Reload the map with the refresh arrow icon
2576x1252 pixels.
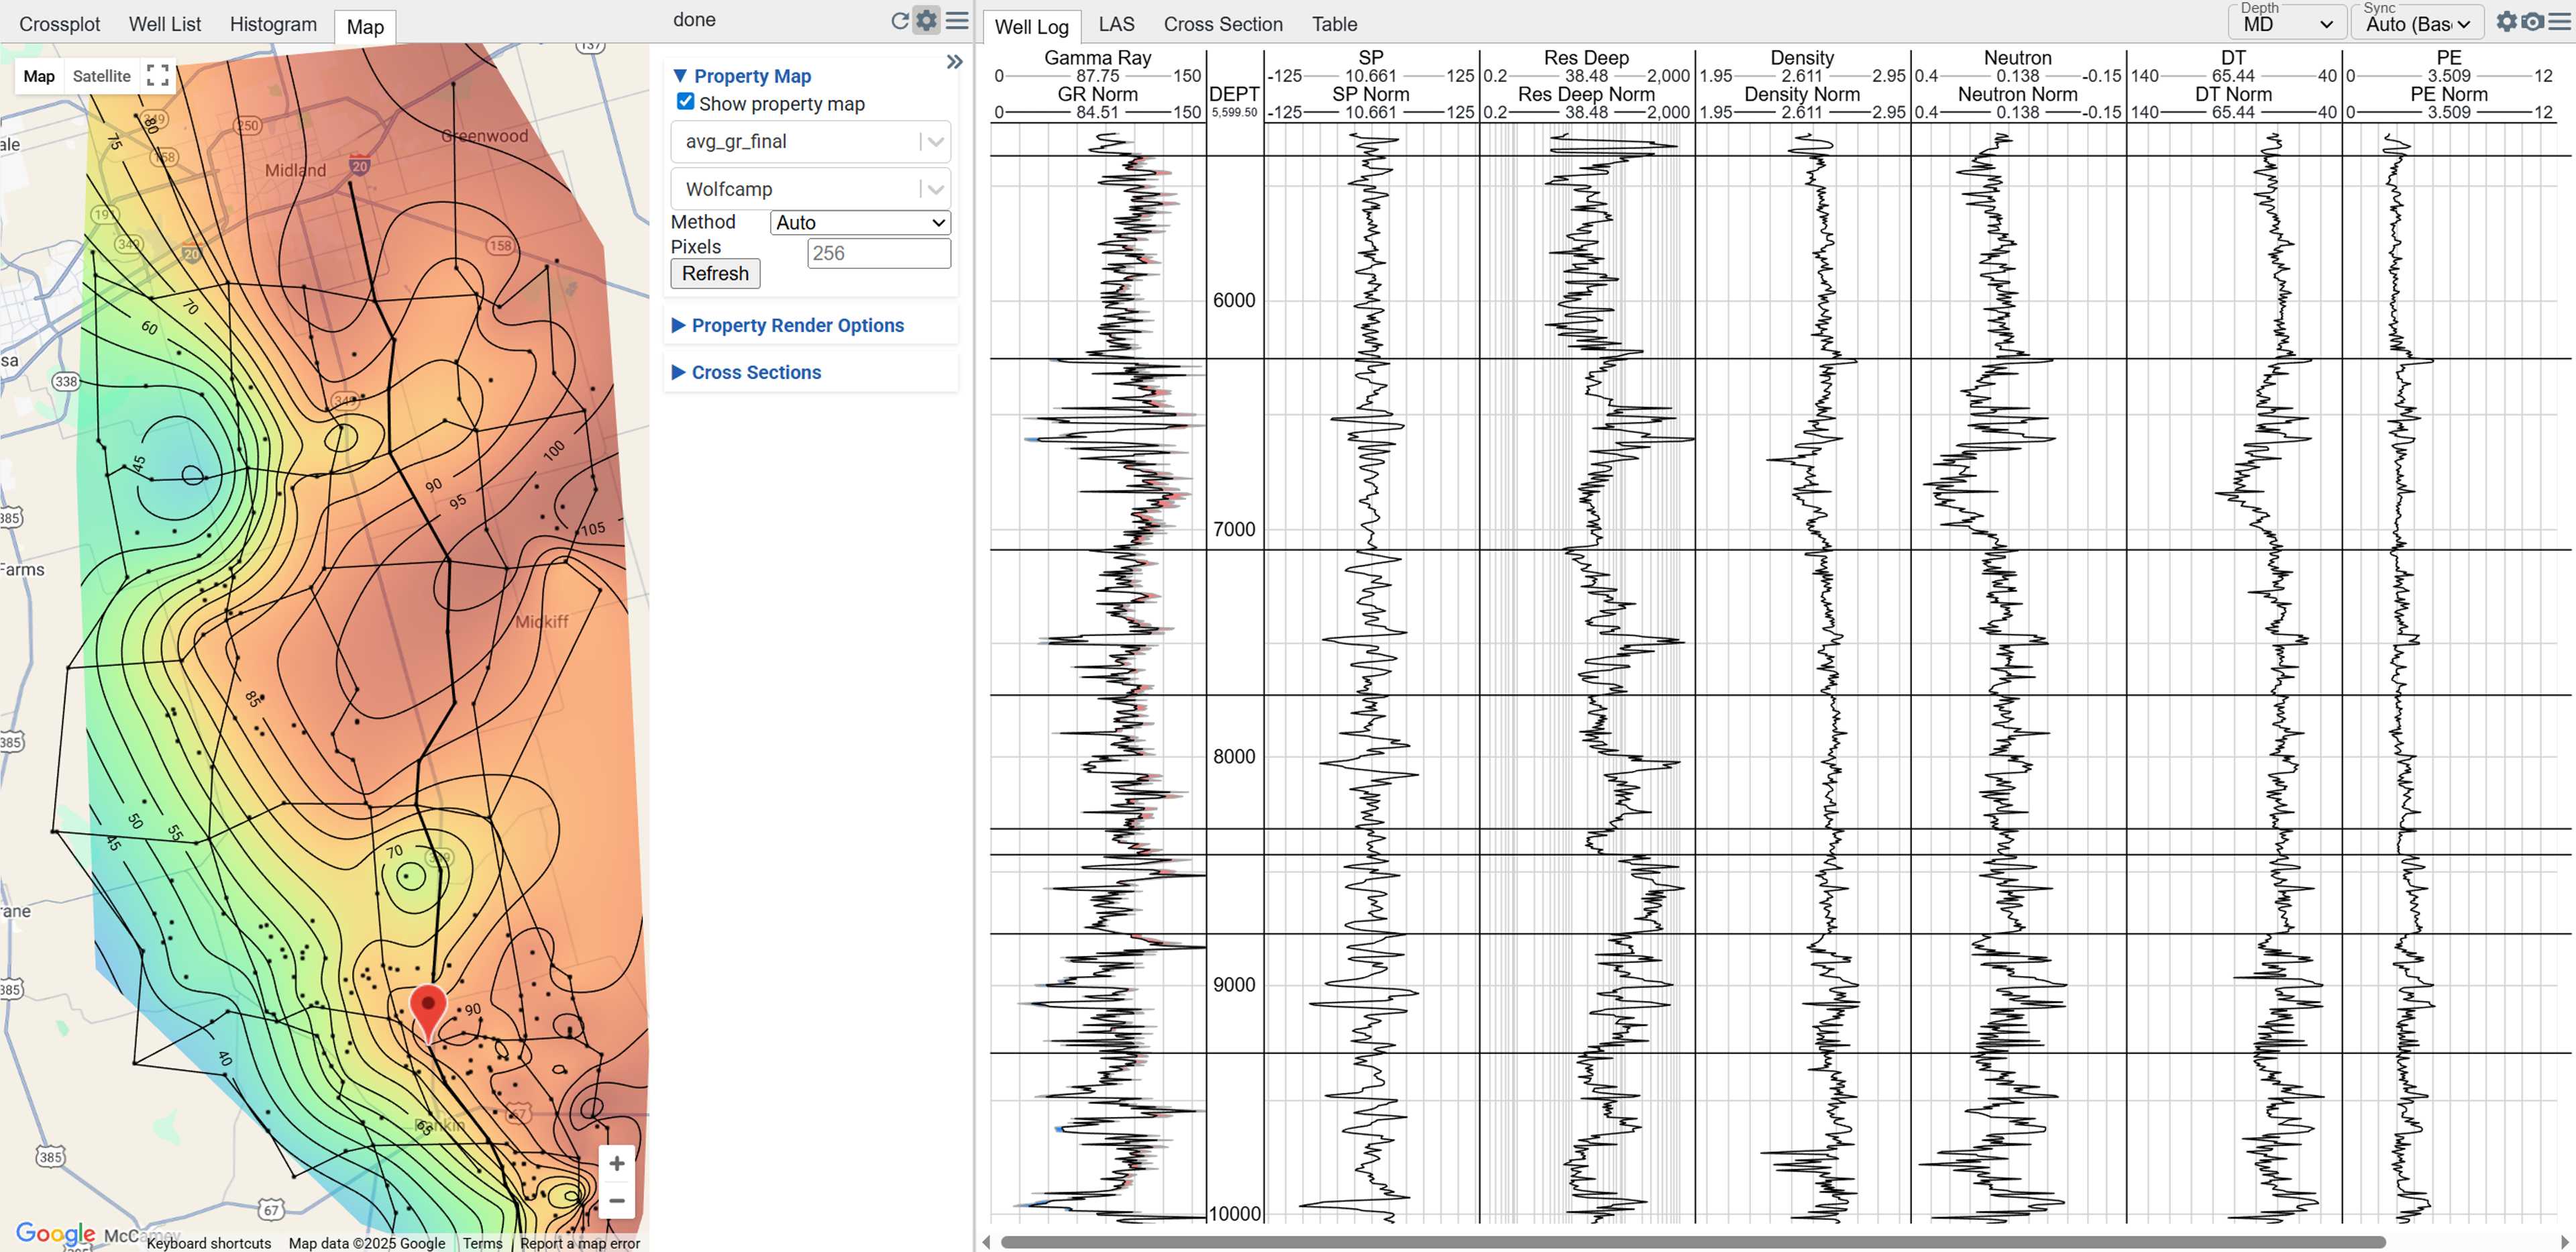pyautogui.click(x=899, y=21)
